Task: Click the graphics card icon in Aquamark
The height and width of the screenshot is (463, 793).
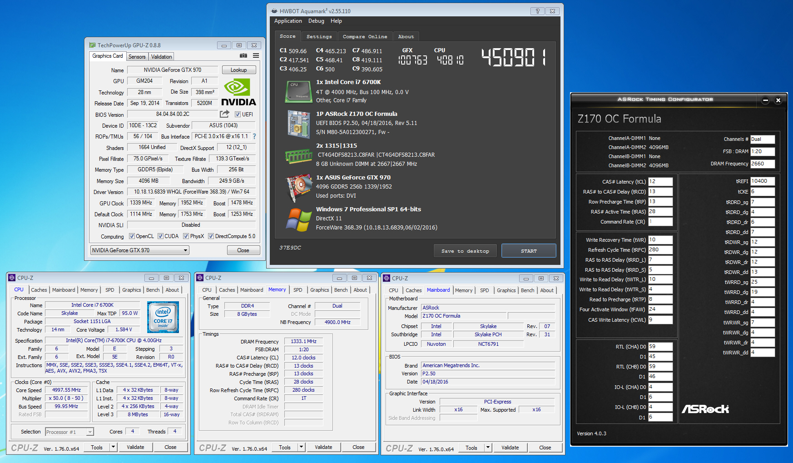Action: 298,188
